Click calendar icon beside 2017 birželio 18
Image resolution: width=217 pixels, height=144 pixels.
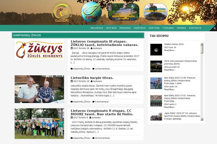click(x=72, y=81)
